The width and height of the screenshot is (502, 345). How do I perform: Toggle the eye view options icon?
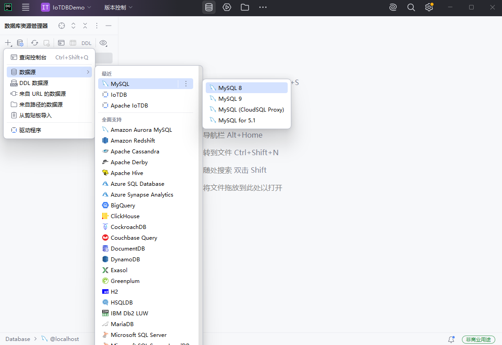pyautogui.click(x=103, y=43)
